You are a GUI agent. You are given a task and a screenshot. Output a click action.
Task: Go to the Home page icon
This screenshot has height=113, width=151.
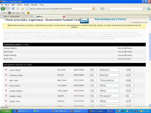(22, 9)
